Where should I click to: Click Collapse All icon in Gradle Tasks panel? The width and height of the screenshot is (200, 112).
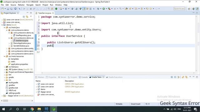175,77
